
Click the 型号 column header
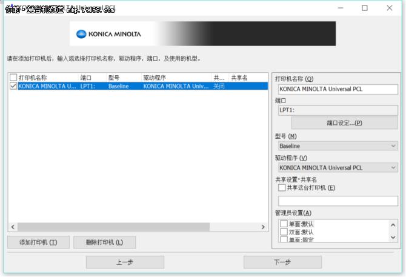(x=114, y=78)
